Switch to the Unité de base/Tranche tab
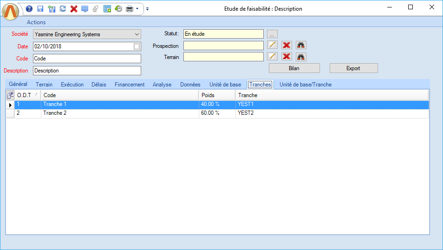Viewport: 443px width, 250px height. coord(305,85)
